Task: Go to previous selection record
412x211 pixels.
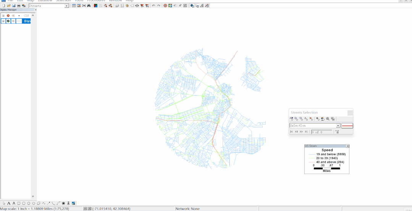Action: pos(296,132)
